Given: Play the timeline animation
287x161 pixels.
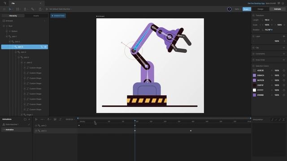Looking at the screenshot, I should pyautogui.click(x=36, y=119).
